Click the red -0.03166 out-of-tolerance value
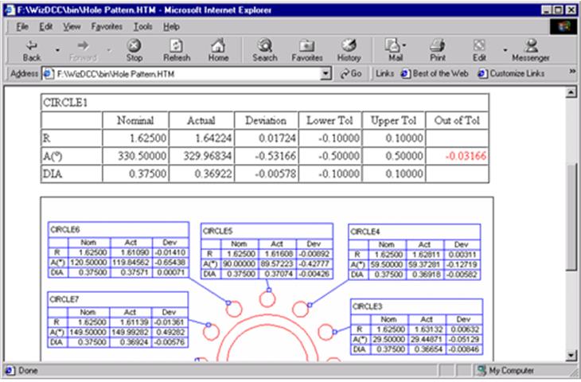The height and width of the screenshot is (382, 581). point(466,156)
